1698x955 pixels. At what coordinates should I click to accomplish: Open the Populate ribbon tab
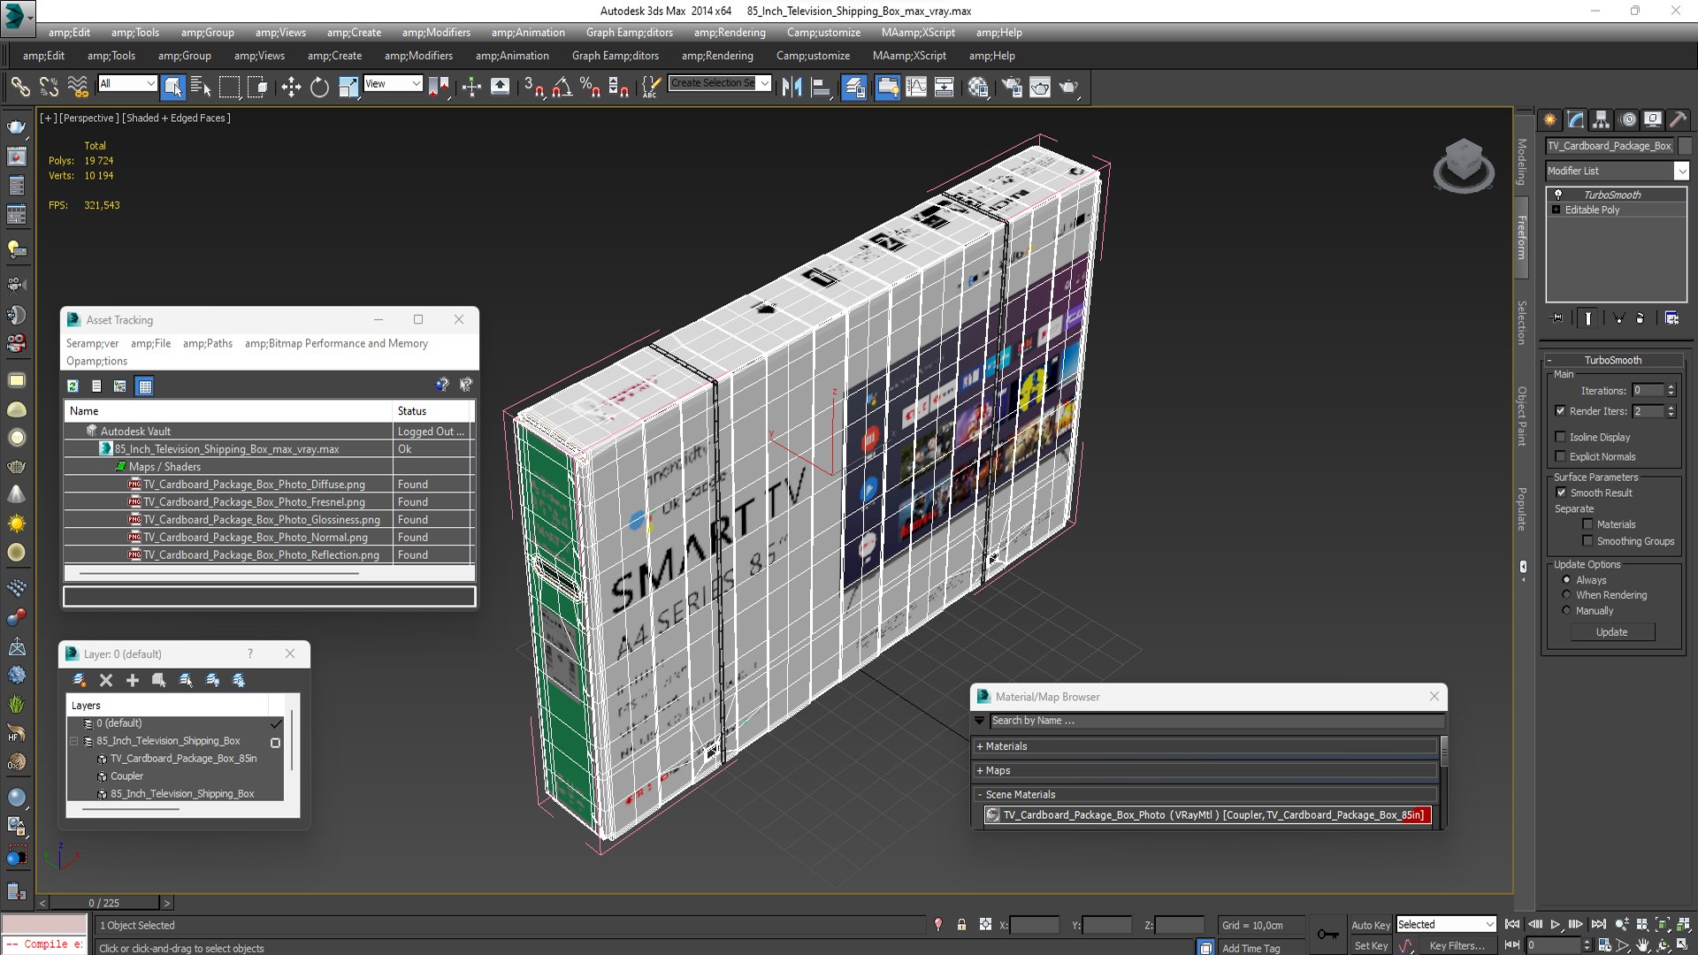coord(1522,508)
